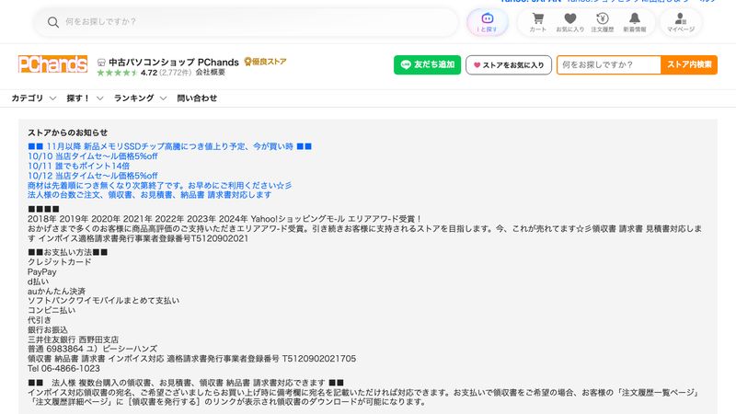The image size is (736, 414).
Task: Open the AI assistant search icon
Action: pyautogui.click(x=488, y=22)
